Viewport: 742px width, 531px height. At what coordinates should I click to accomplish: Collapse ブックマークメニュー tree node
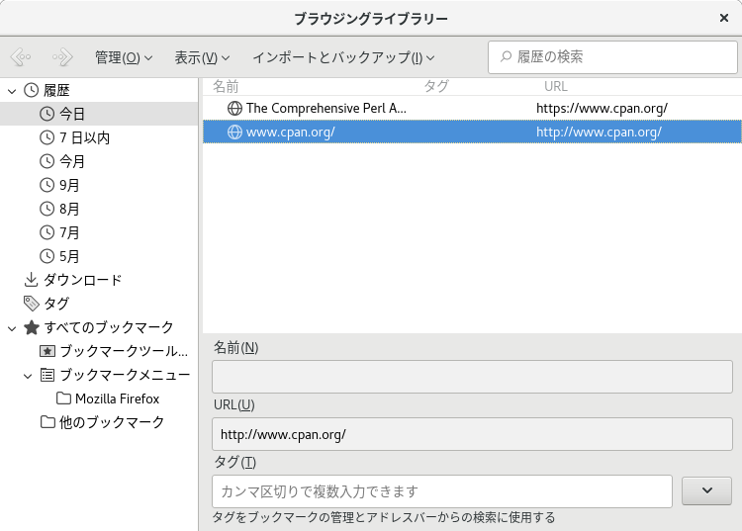tap(28, 376)
